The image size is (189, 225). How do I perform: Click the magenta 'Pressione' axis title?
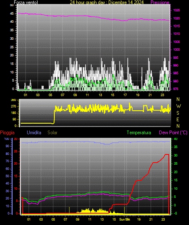tap(160, 2)
